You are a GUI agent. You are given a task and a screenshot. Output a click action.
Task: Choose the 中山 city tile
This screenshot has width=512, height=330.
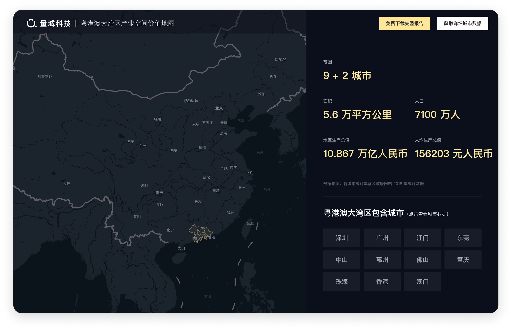[341, 260]
